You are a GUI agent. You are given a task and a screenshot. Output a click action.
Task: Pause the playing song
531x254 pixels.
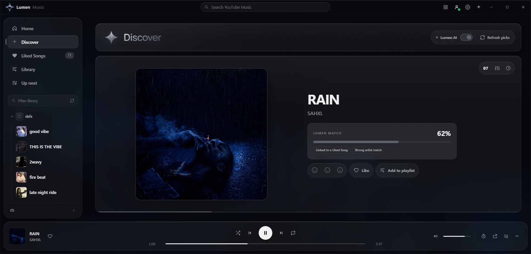click(x=265, y=233)
